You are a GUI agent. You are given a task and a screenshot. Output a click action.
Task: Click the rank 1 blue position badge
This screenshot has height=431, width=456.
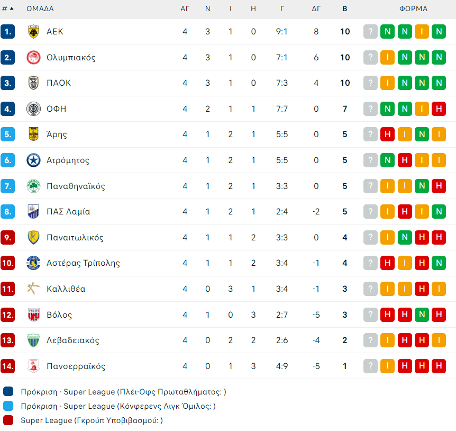(8, 31)
